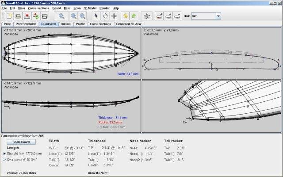This screenshot has height=177, width=283.
Task: Switch to the Profile tab
Action: click(x=80, y=24)
